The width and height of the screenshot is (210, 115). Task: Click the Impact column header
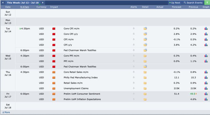(x=54, y=7)
